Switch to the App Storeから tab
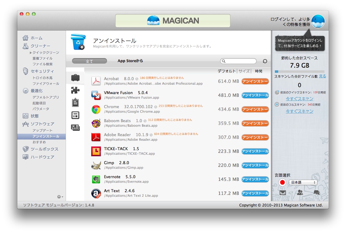The width and height of the screenshot is (346, 233). coord(130,61)
